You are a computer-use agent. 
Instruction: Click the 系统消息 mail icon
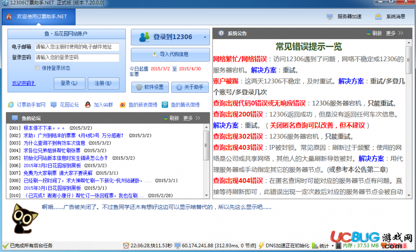click(378, 17)
